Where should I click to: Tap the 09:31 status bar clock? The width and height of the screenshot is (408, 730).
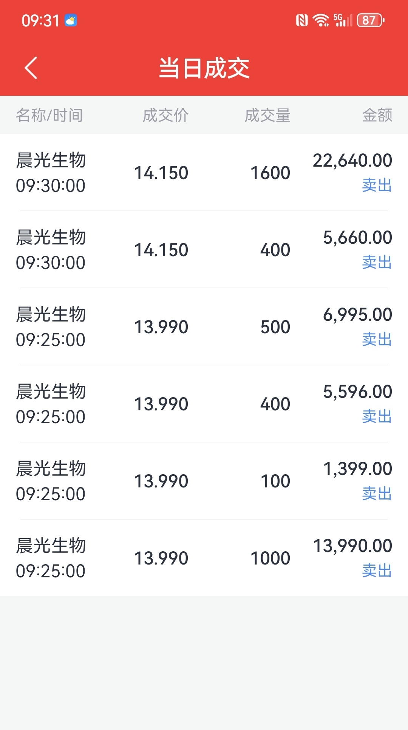[40, 21]
